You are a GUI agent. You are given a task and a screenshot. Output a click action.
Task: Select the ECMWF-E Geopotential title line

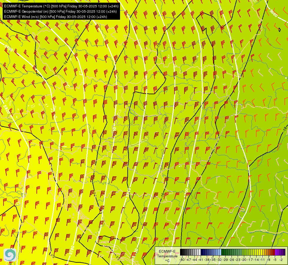click(60, 11)
